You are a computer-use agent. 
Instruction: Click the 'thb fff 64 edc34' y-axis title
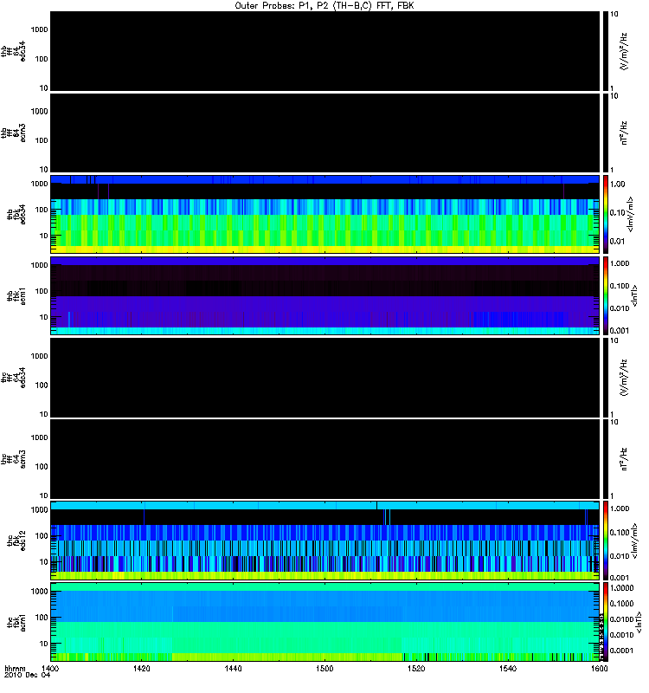13,51
